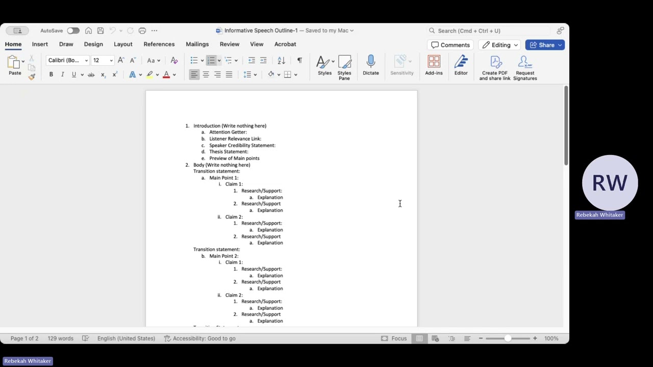
Task: Open the collaboration people icon near search
Action: (x=560, y=31)
